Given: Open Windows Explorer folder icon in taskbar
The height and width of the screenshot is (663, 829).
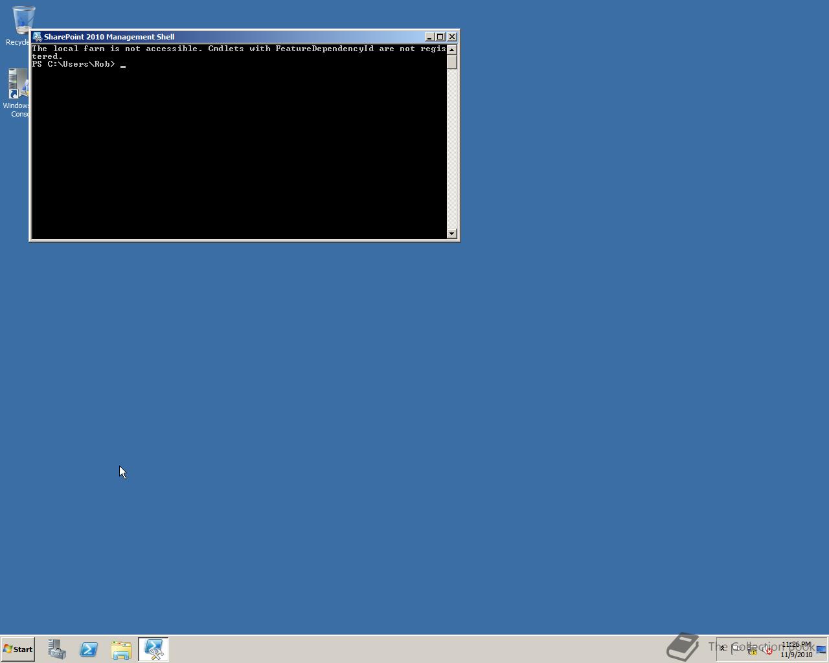Looking at the screenshot, I should coord(121,649).
